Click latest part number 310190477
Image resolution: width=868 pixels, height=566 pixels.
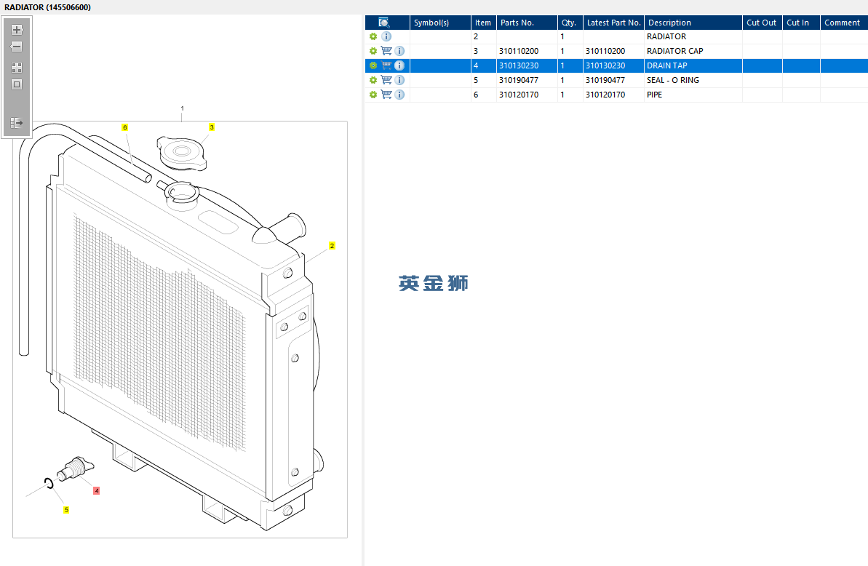click(x=605, y=80)
